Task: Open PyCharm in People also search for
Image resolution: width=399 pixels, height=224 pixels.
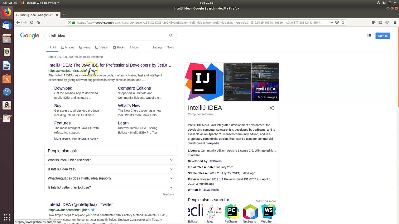Action: coord(231,213)
